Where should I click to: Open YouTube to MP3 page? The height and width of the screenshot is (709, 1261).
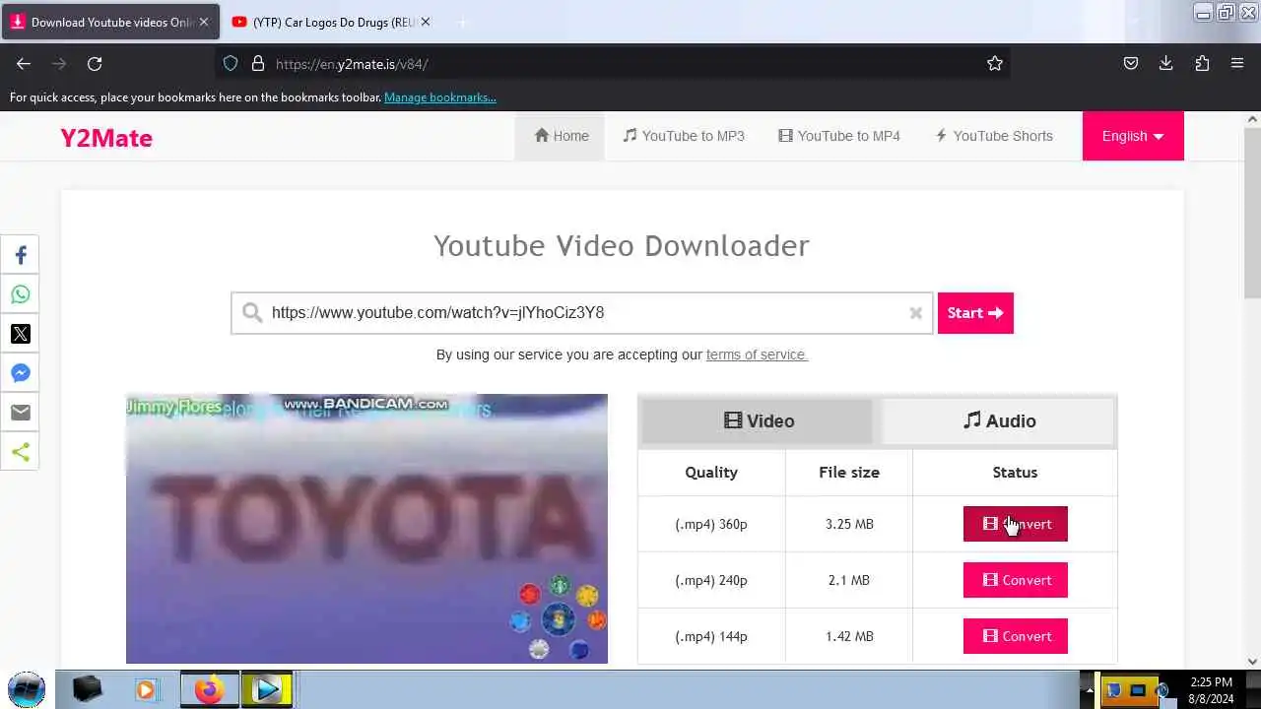[x=684, y=136]
